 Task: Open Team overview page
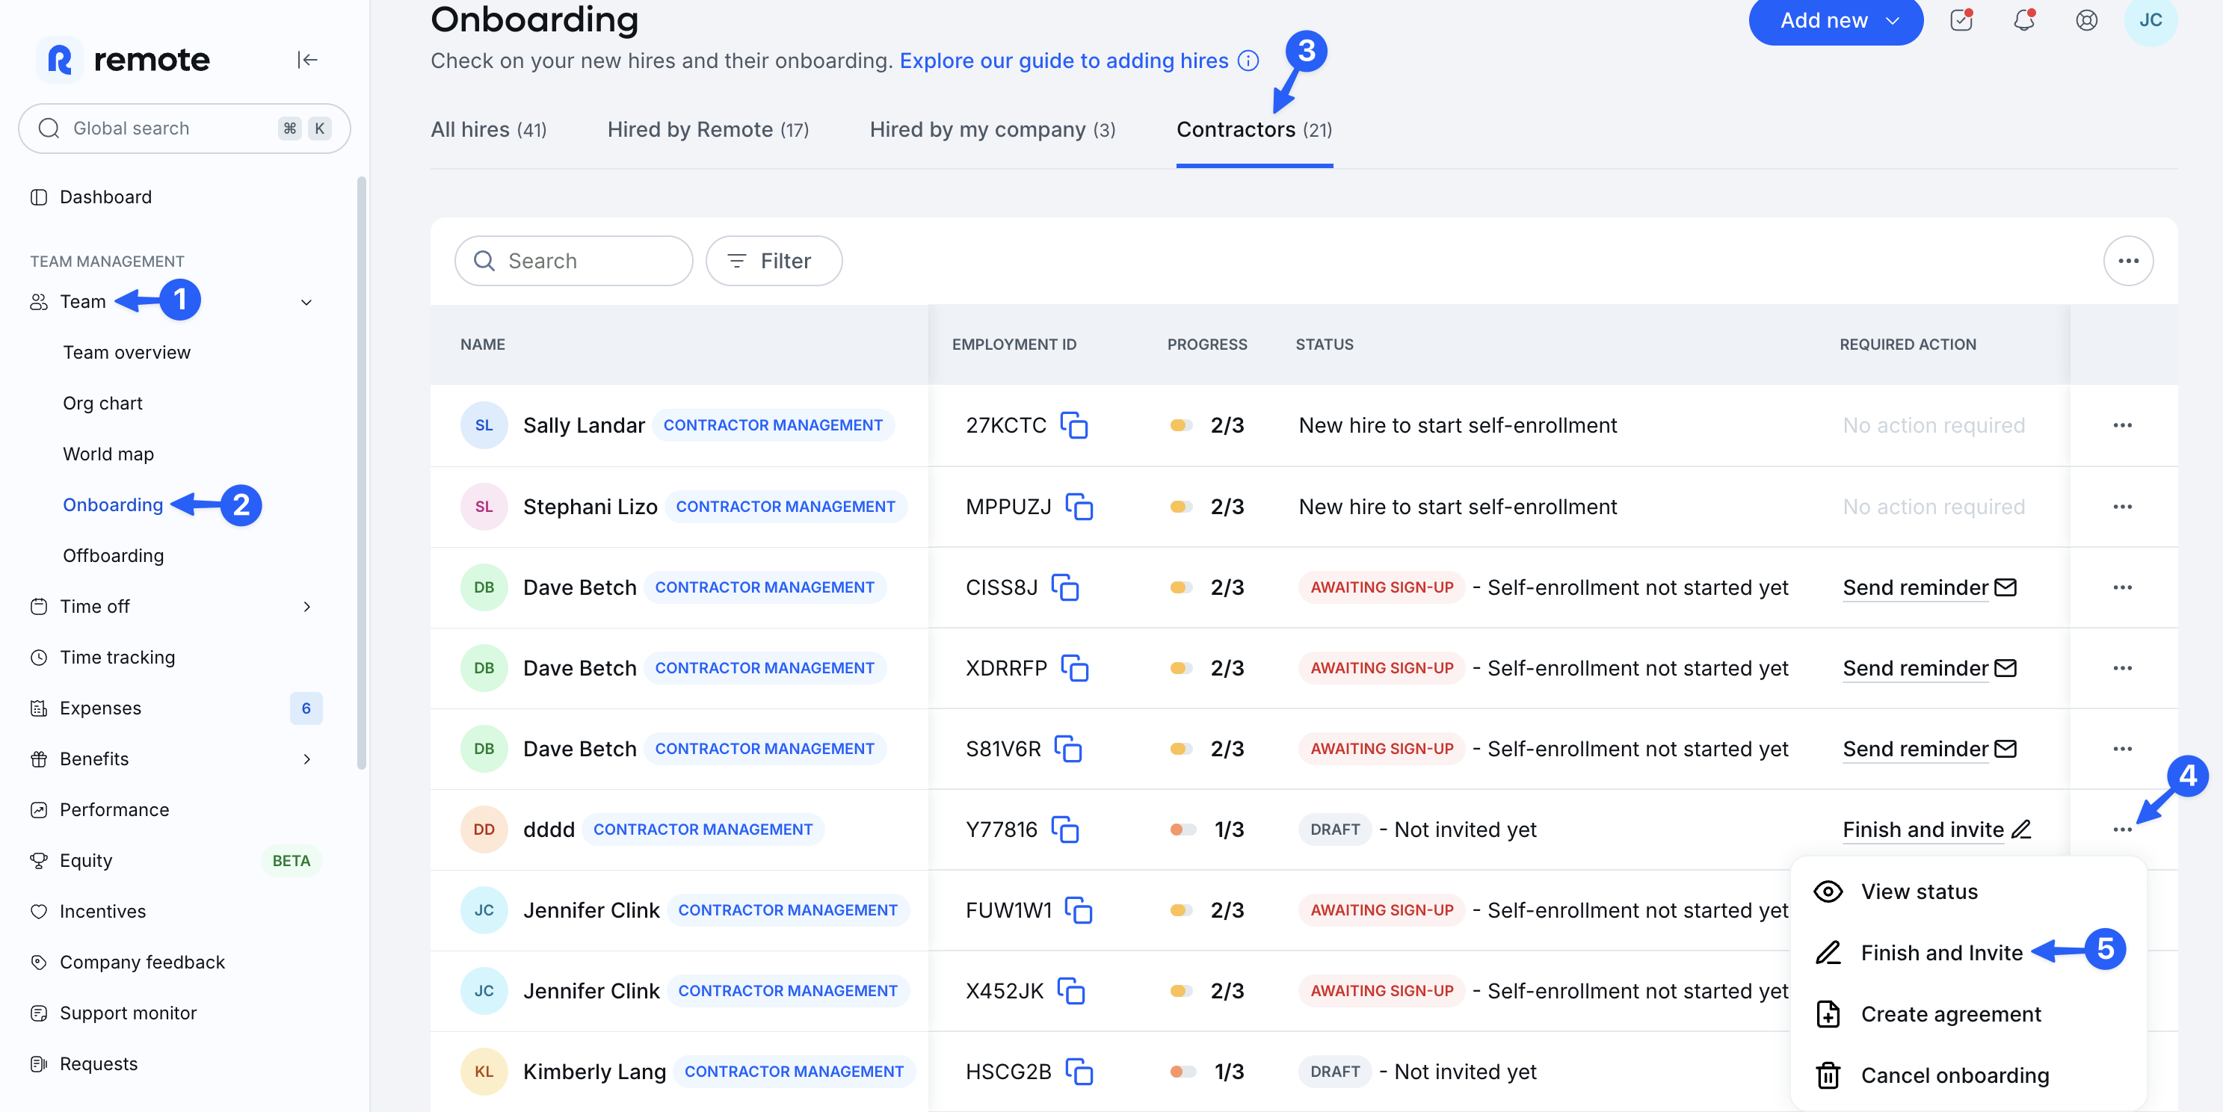click(127, 352)
